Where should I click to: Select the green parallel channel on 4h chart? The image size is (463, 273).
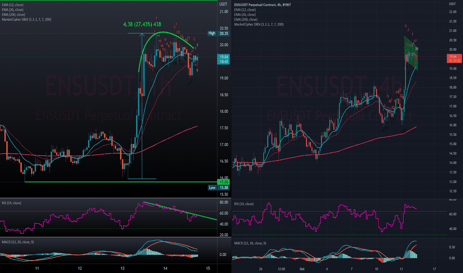[411, 53]
